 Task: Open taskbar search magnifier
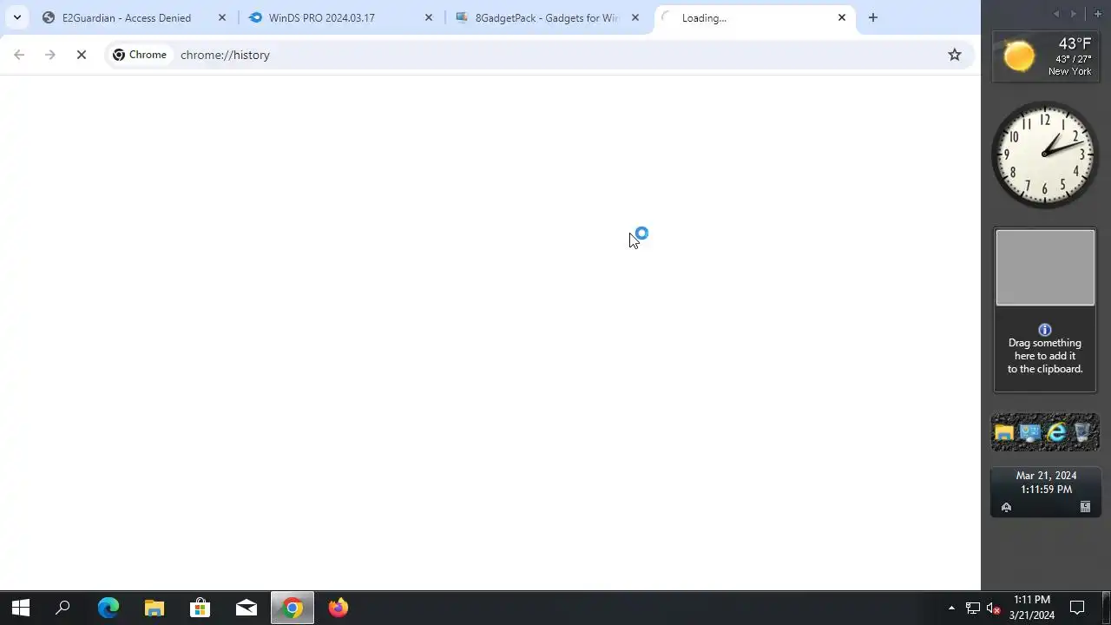(x=62, y=608)
